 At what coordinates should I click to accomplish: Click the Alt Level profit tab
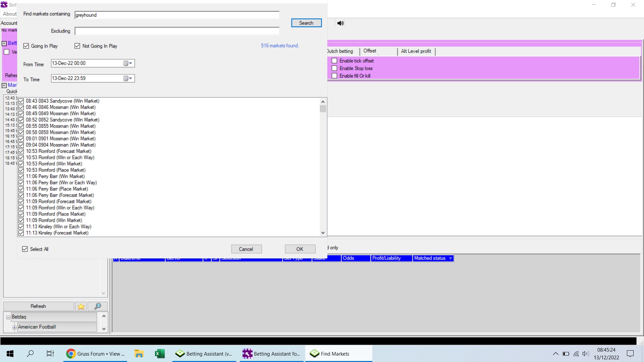tap(415, 51)
